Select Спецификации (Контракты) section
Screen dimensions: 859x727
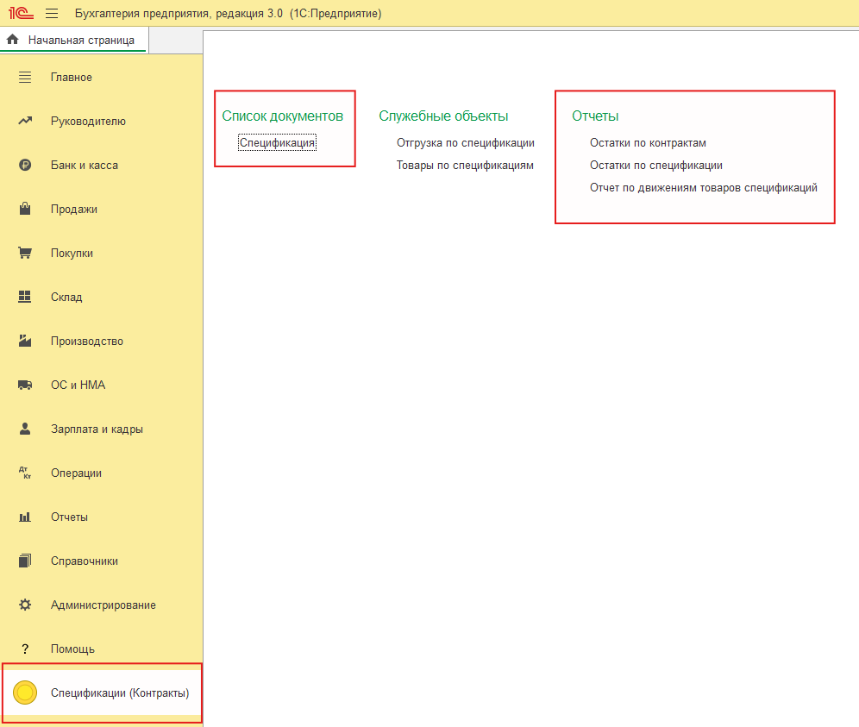[x=102, y=693]
